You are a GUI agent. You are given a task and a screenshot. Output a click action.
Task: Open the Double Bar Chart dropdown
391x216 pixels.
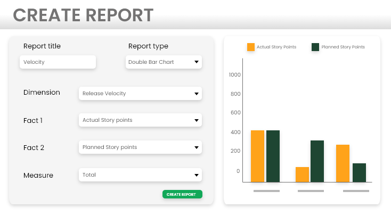pos(164,62)
